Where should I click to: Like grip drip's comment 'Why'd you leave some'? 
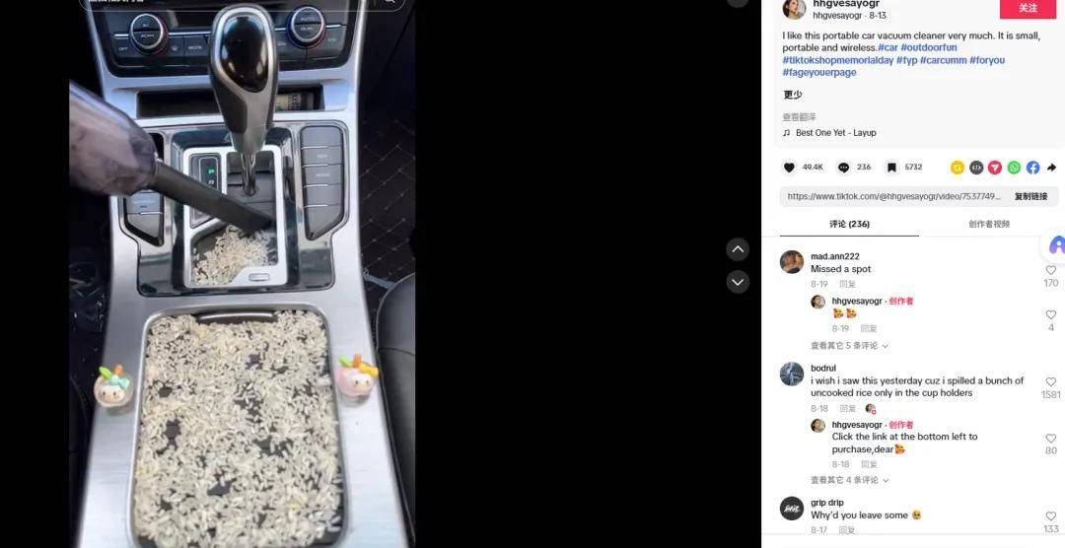pyautogui.click(x=1051, y=516)
